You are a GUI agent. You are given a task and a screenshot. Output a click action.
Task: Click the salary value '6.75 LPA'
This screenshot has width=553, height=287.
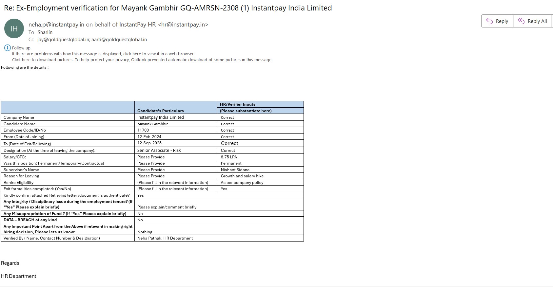[229, 157]
